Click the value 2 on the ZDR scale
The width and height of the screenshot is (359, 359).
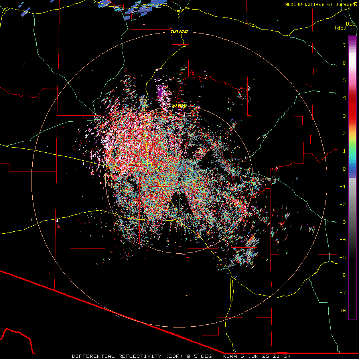344,134
